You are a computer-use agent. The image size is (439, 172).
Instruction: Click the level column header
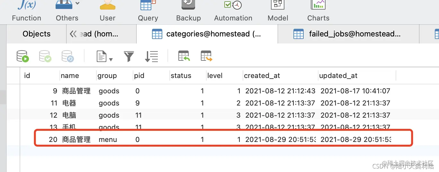225,76
